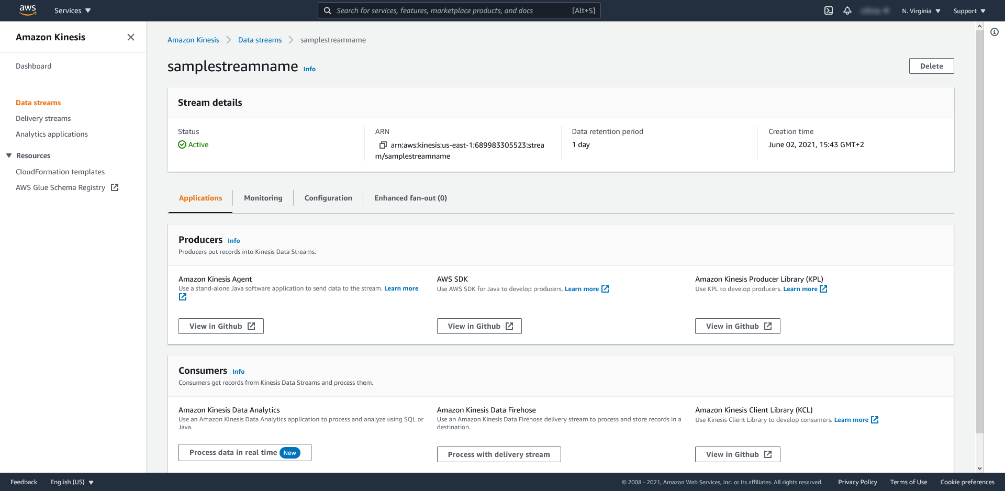This screenshot has height=491, width=1005.
Task: Open Terms of Use in footer
Action: coord(908,482)
